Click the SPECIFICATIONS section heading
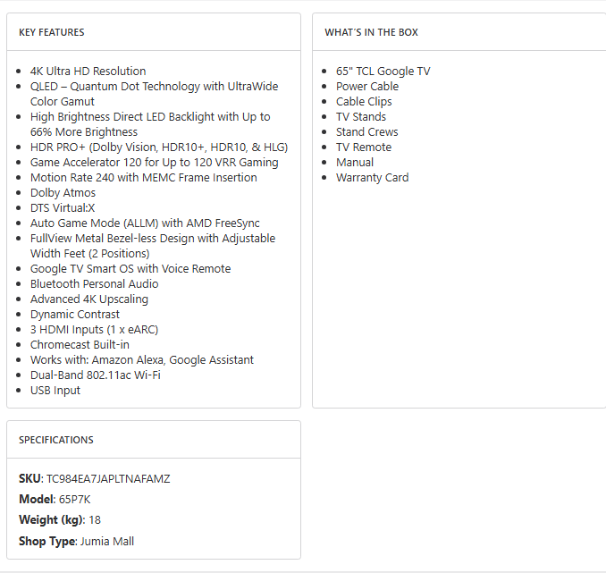 point(56,440)
